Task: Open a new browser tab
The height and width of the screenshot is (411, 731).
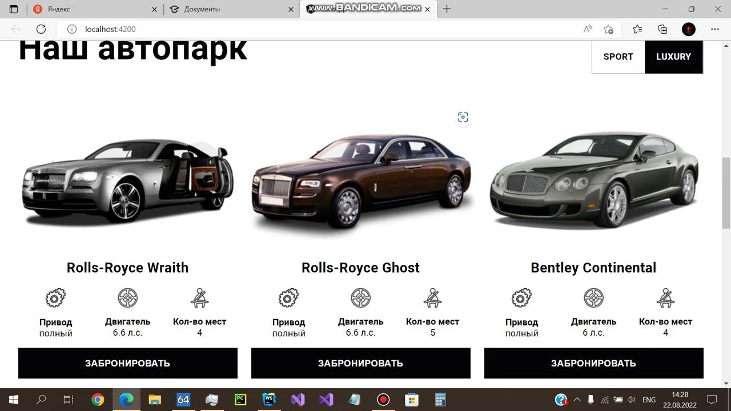Action: 447,9
